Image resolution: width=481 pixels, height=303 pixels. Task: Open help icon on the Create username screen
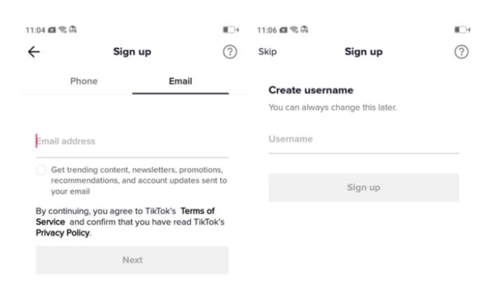(461, 52)
